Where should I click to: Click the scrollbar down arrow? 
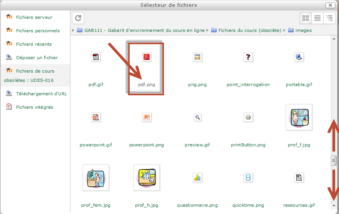(334, 206)
